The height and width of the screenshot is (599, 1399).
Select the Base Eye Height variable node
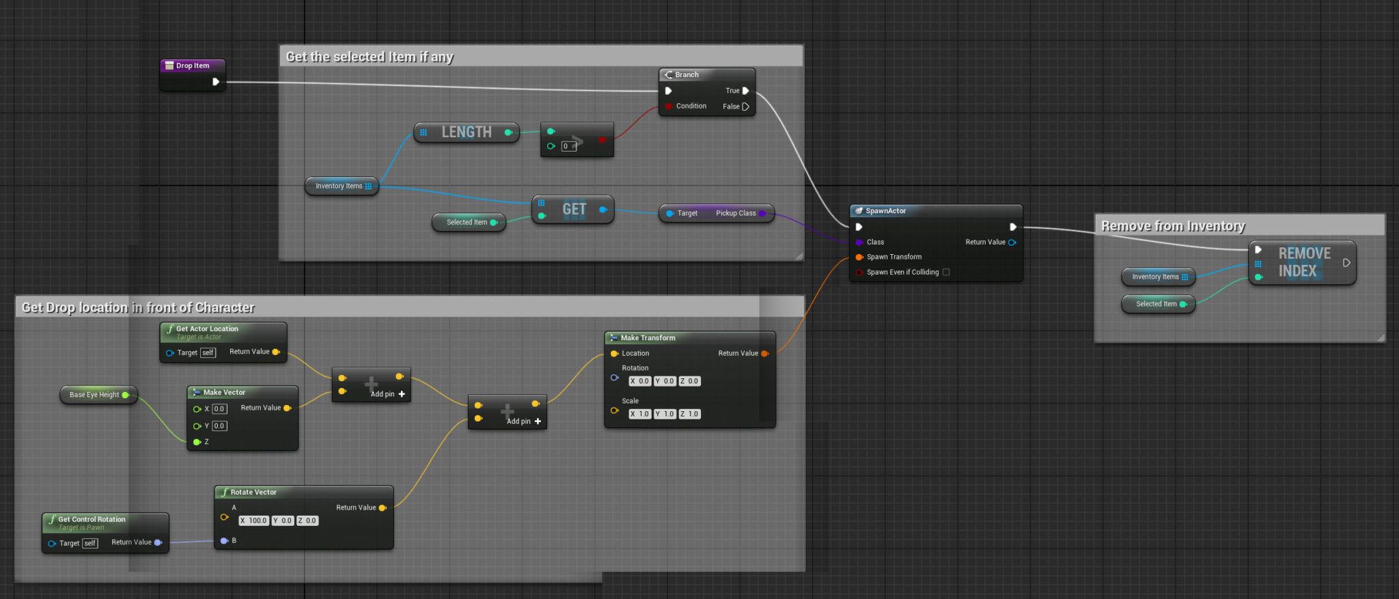(98, 395)
